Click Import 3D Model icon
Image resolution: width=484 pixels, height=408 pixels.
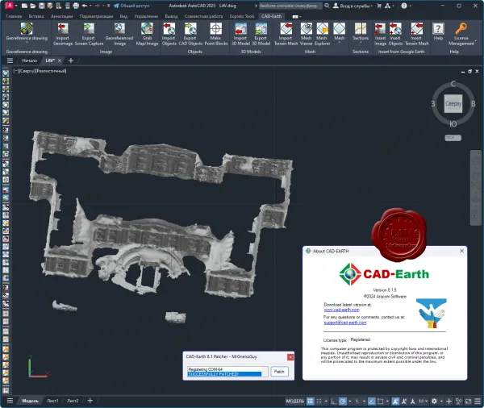click(240, 29)
